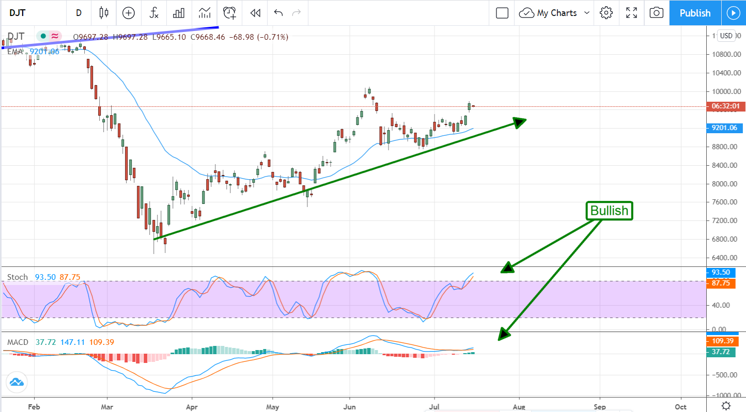Take a chart snapshot with camera icon
The width and height of the screenshot is (746, 412).
tap(656, 13)
